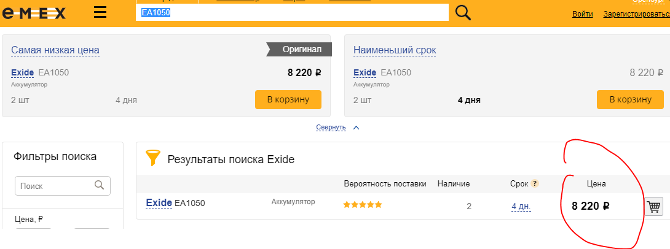Open the hamburger menu icon
This screenshot has height=249, width=670.
100,13
